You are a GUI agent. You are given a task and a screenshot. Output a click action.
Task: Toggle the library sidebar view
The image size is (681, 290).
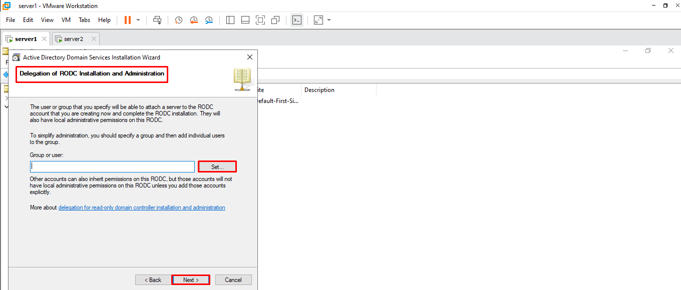pos(230,20)
